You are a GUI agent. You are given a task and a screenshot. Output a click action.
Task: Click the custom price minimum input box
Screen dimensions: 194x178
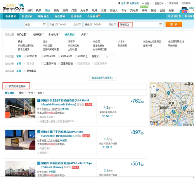[103, 56]
